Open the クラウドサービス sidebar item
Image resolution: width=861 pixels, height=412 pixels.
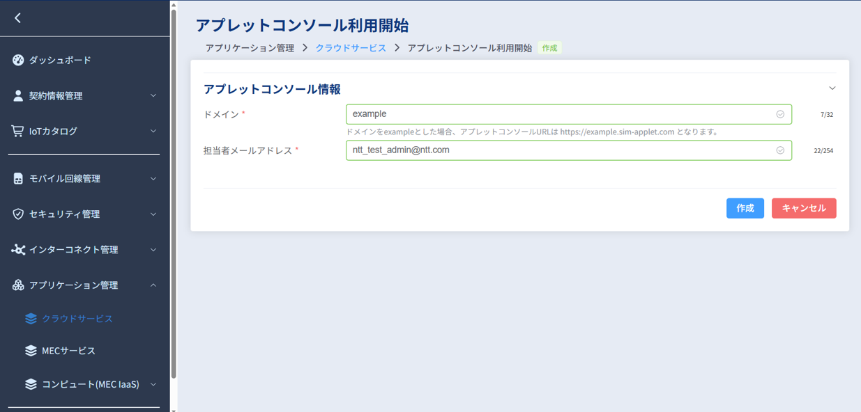[x=77, y=319]
